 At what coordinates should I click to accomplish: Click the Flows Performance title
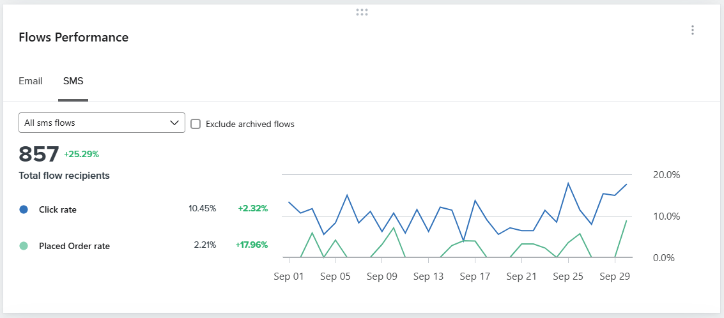coord(73,38)
